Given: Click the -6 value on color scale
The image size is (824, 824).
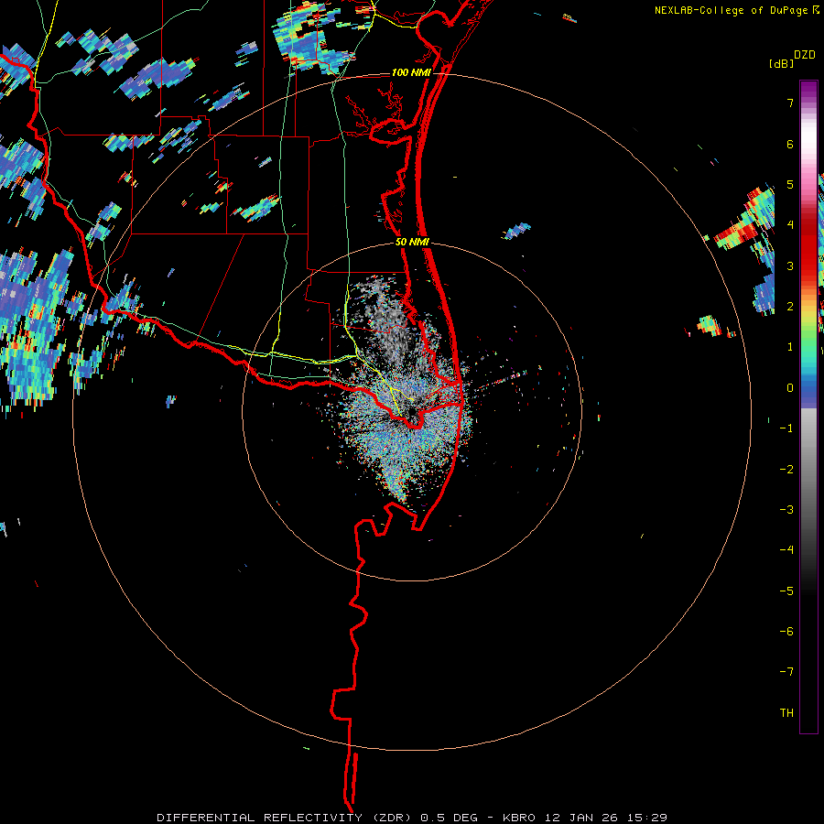Looking at the screenshot, I should coord(786,632).
